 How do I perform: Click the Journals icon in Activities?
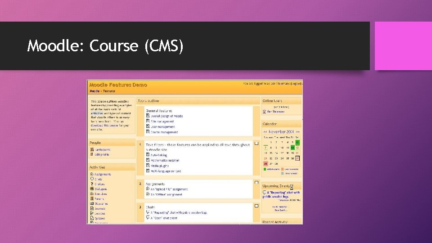click(92, 208)
